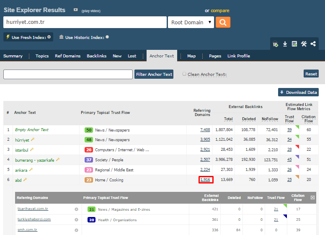Close the expanded referring domains panel

point(312,197)
